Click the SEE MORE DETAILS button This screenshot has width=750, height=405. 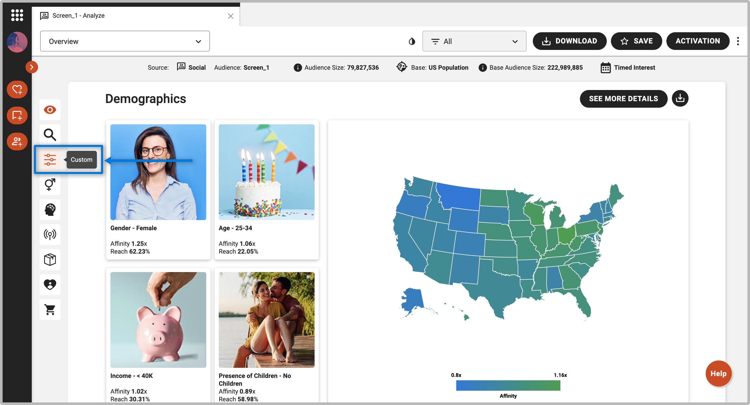point(623,99)
